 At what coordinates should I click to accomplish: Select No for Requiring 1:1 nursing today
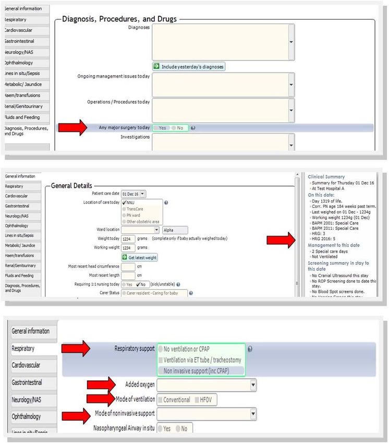[140, 285]
